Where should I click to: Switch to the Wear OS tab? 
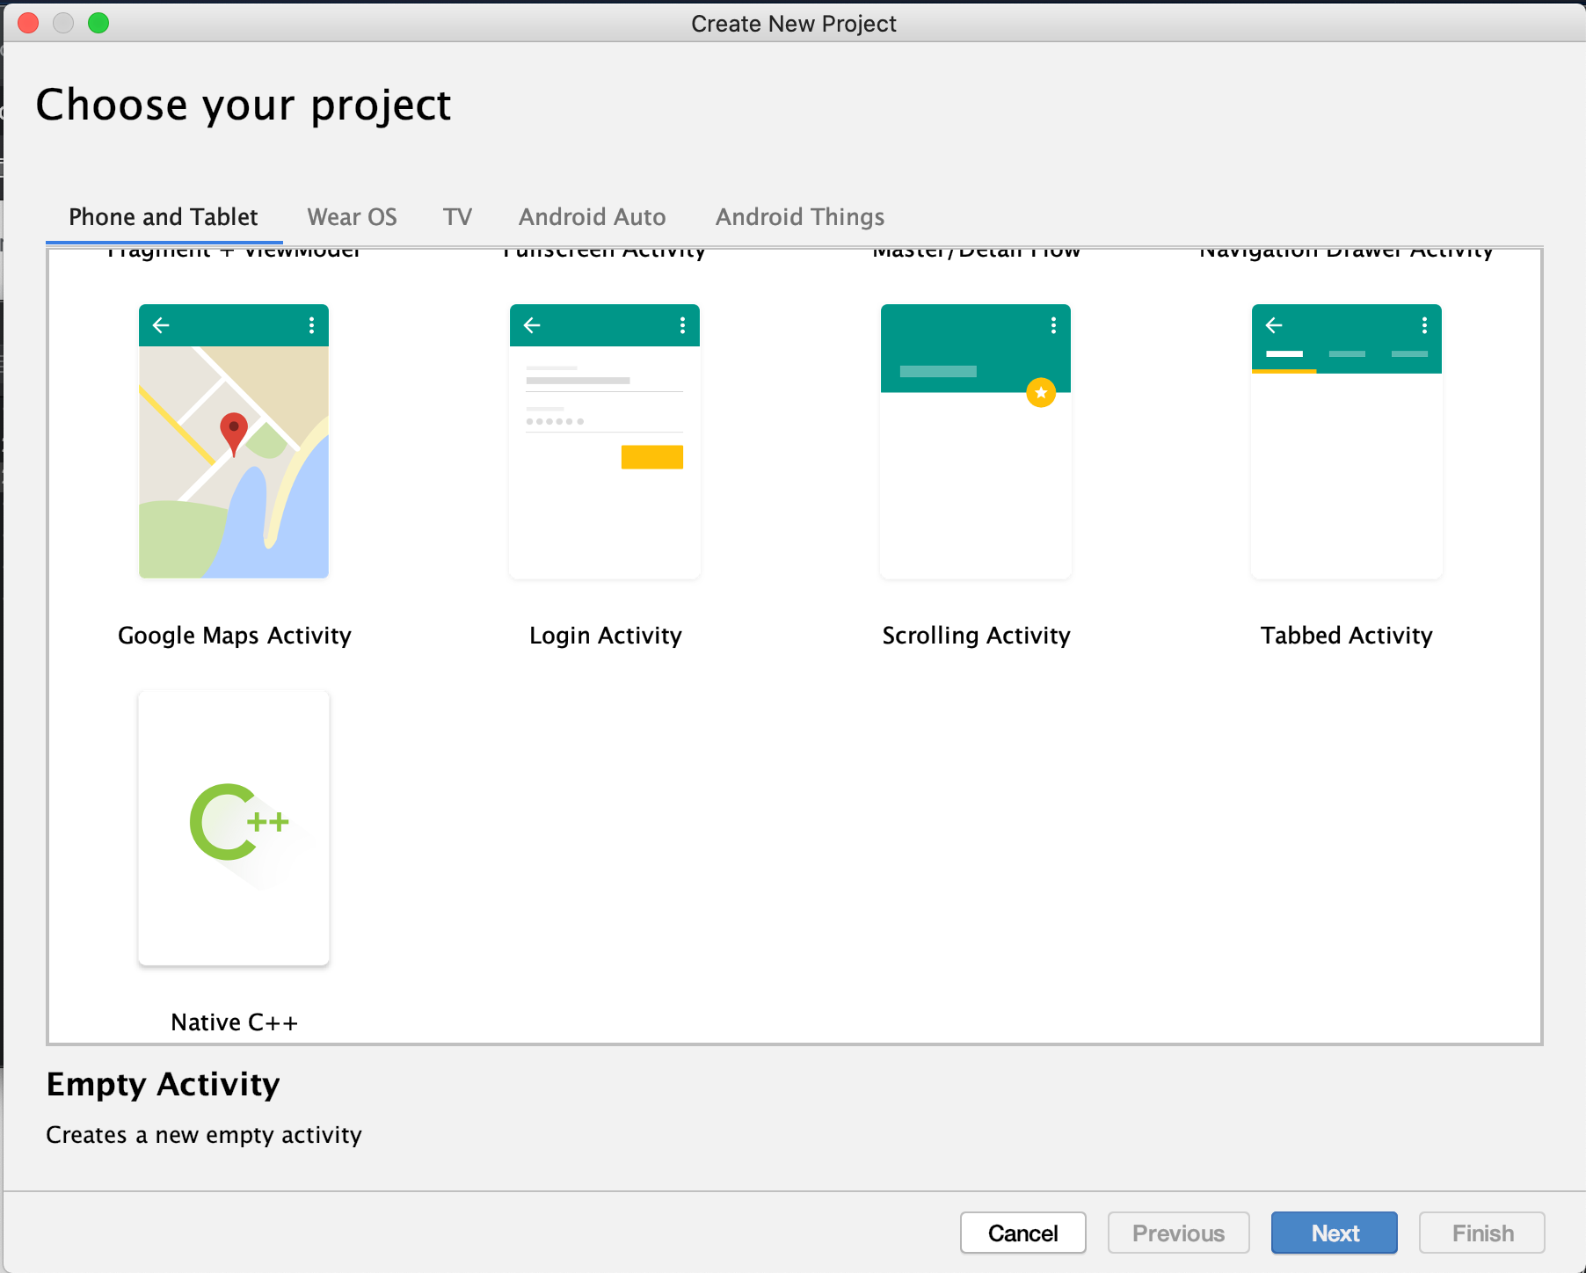[351, 217]
